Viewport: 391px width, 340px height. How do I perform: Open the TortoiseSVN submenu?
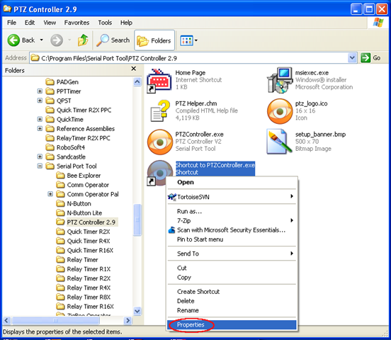click(232, 197)
